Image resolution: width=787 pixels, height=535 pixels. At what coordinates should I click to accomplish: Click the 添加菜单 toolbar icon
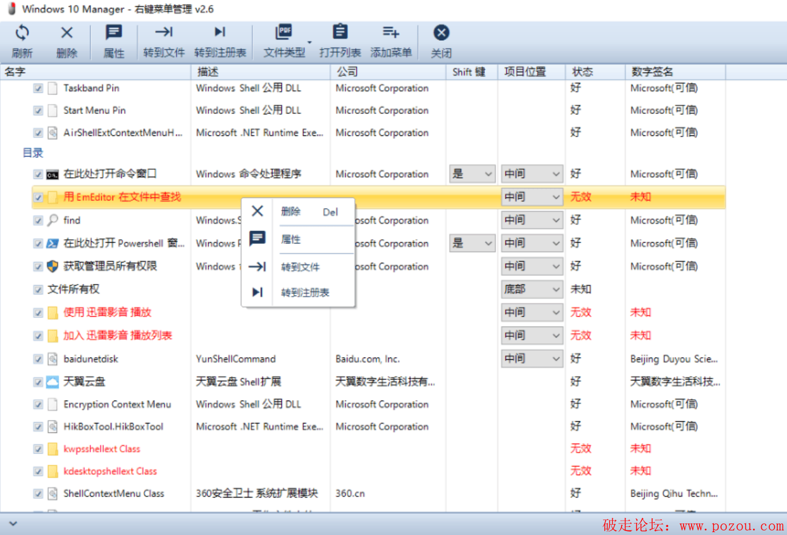[x=391, y=33]
